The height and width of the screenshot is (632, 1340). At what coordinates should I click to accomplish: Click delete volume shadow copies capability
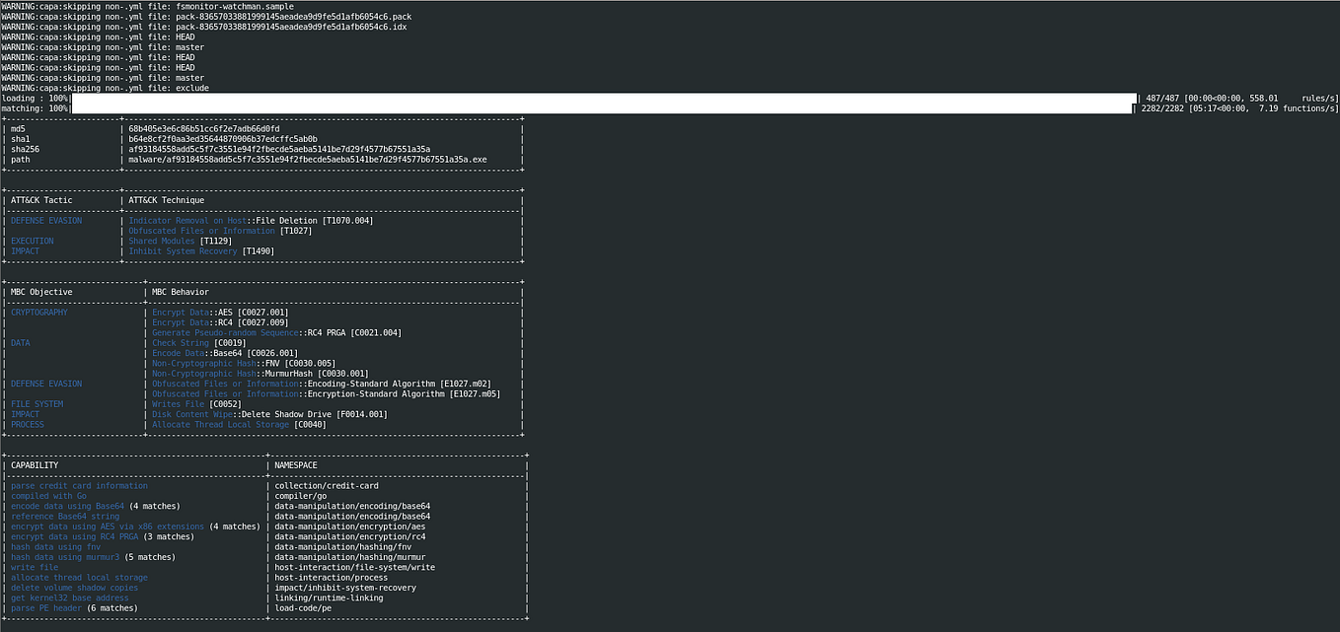(x=74, y=588)
